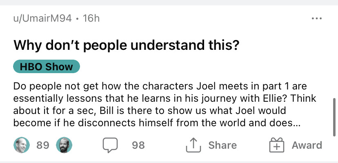The width and height of the screenshot is (338, 163).
Task: Click the 89 vote score
Action: 43,145
